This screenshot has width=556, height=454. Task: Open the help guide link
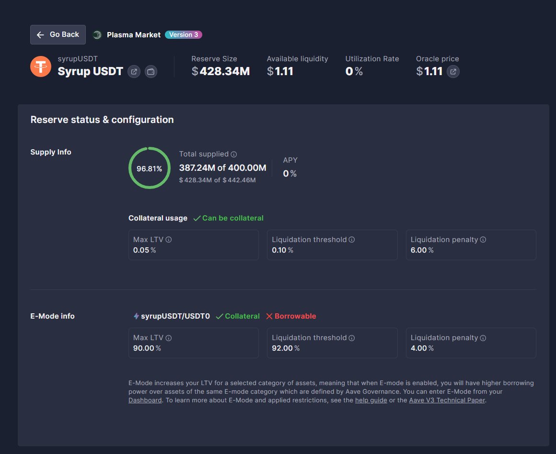(371, 400)
